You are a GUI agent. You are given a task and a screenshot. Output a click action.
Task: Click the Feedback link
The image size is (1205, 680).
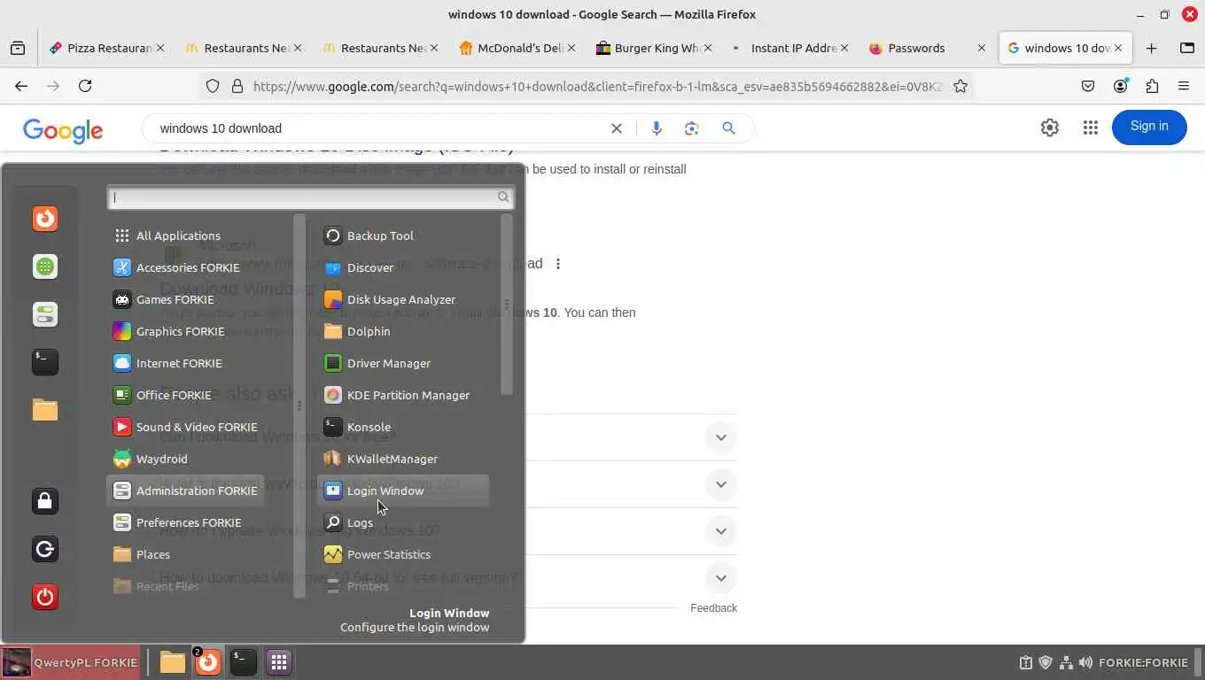(x=713, y=608)
